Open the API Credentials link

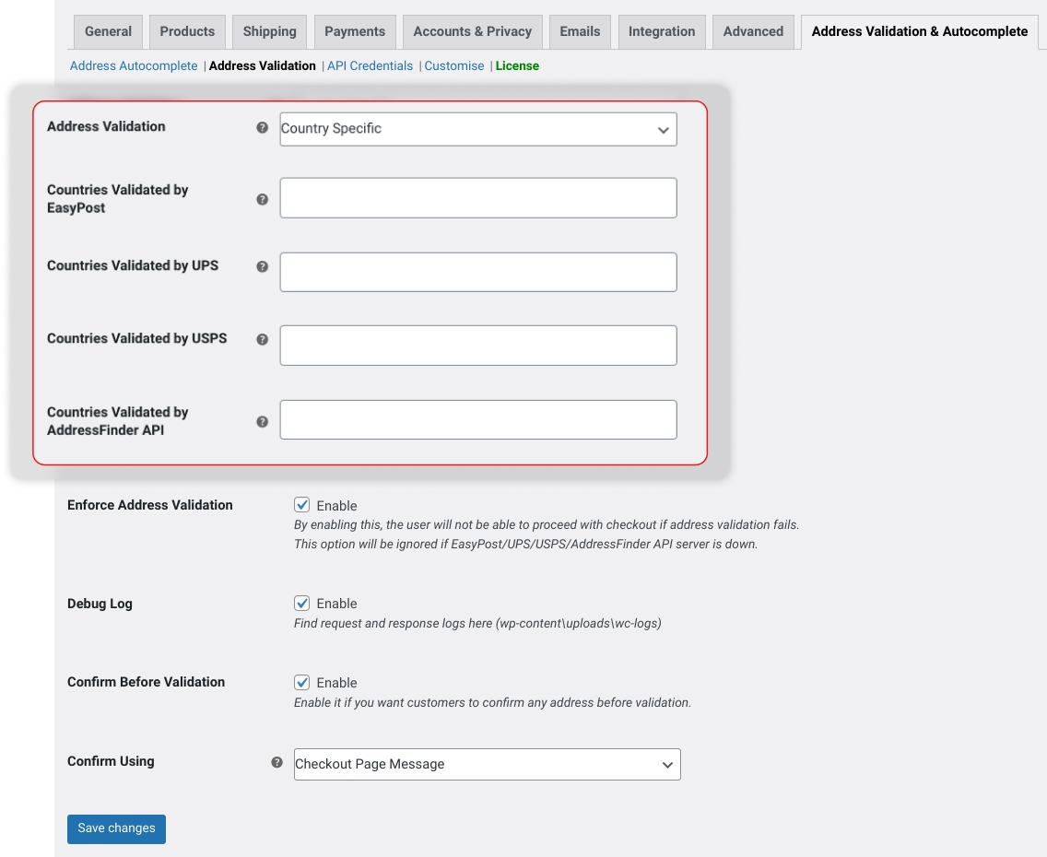[370, 65]
